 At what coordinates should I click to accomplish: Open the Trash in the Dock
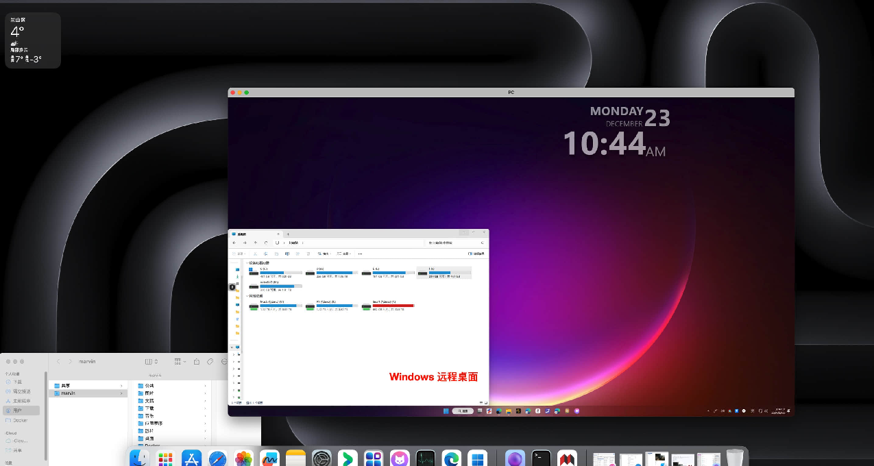click(x=735, y=458)
